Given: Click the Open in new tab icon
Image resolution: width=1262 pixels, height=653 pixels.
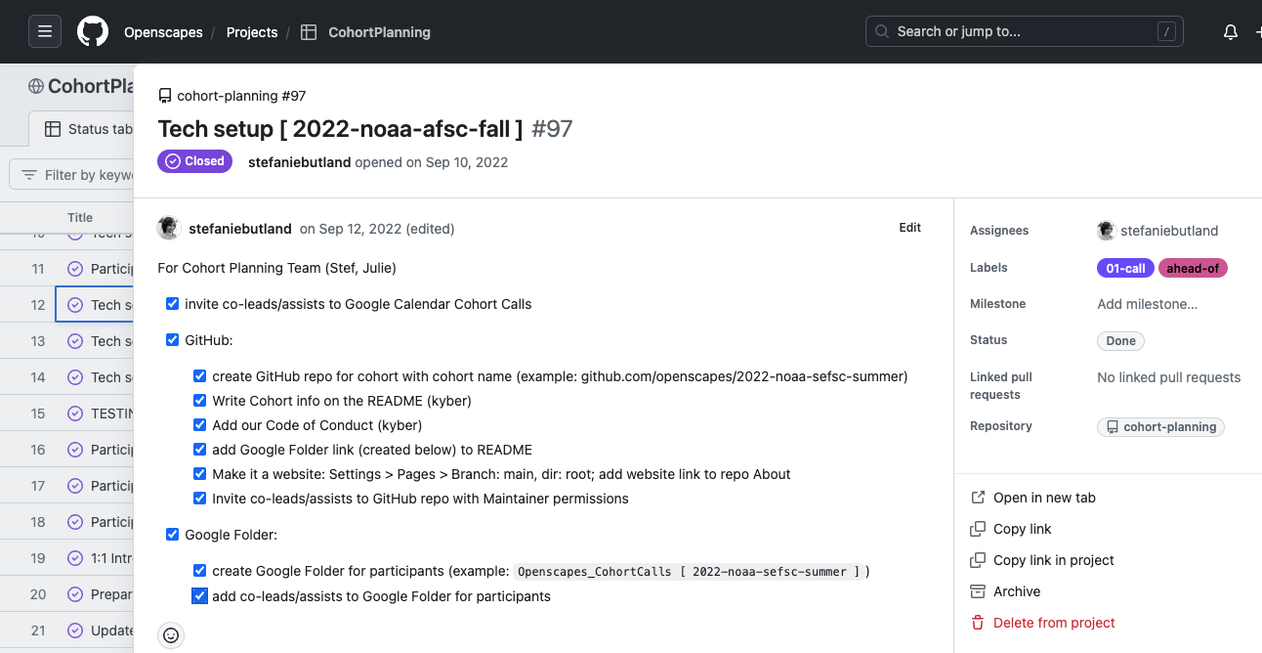Looking at the screenshot, I should [x=978, y=498].
